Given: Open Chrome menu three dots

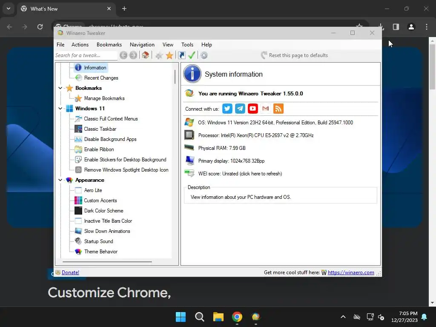Looking at the screenshot, I should pyautogui.click(x=427, y=27).
